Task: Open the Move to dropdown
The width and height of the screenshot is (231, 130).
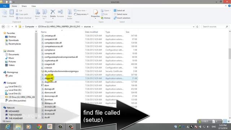Action: pos(37,14)
